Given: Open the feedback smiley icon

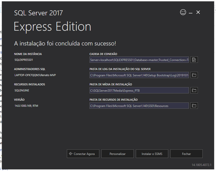Looking at the screenshot, I should click(183, 12).
